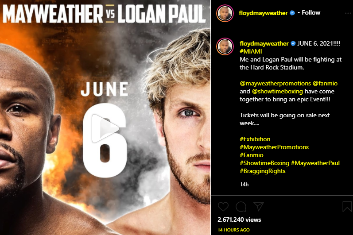Visit @mayweatherpromotions profile mention
This screenshot has width=353, height=235.
click(275, 84)
